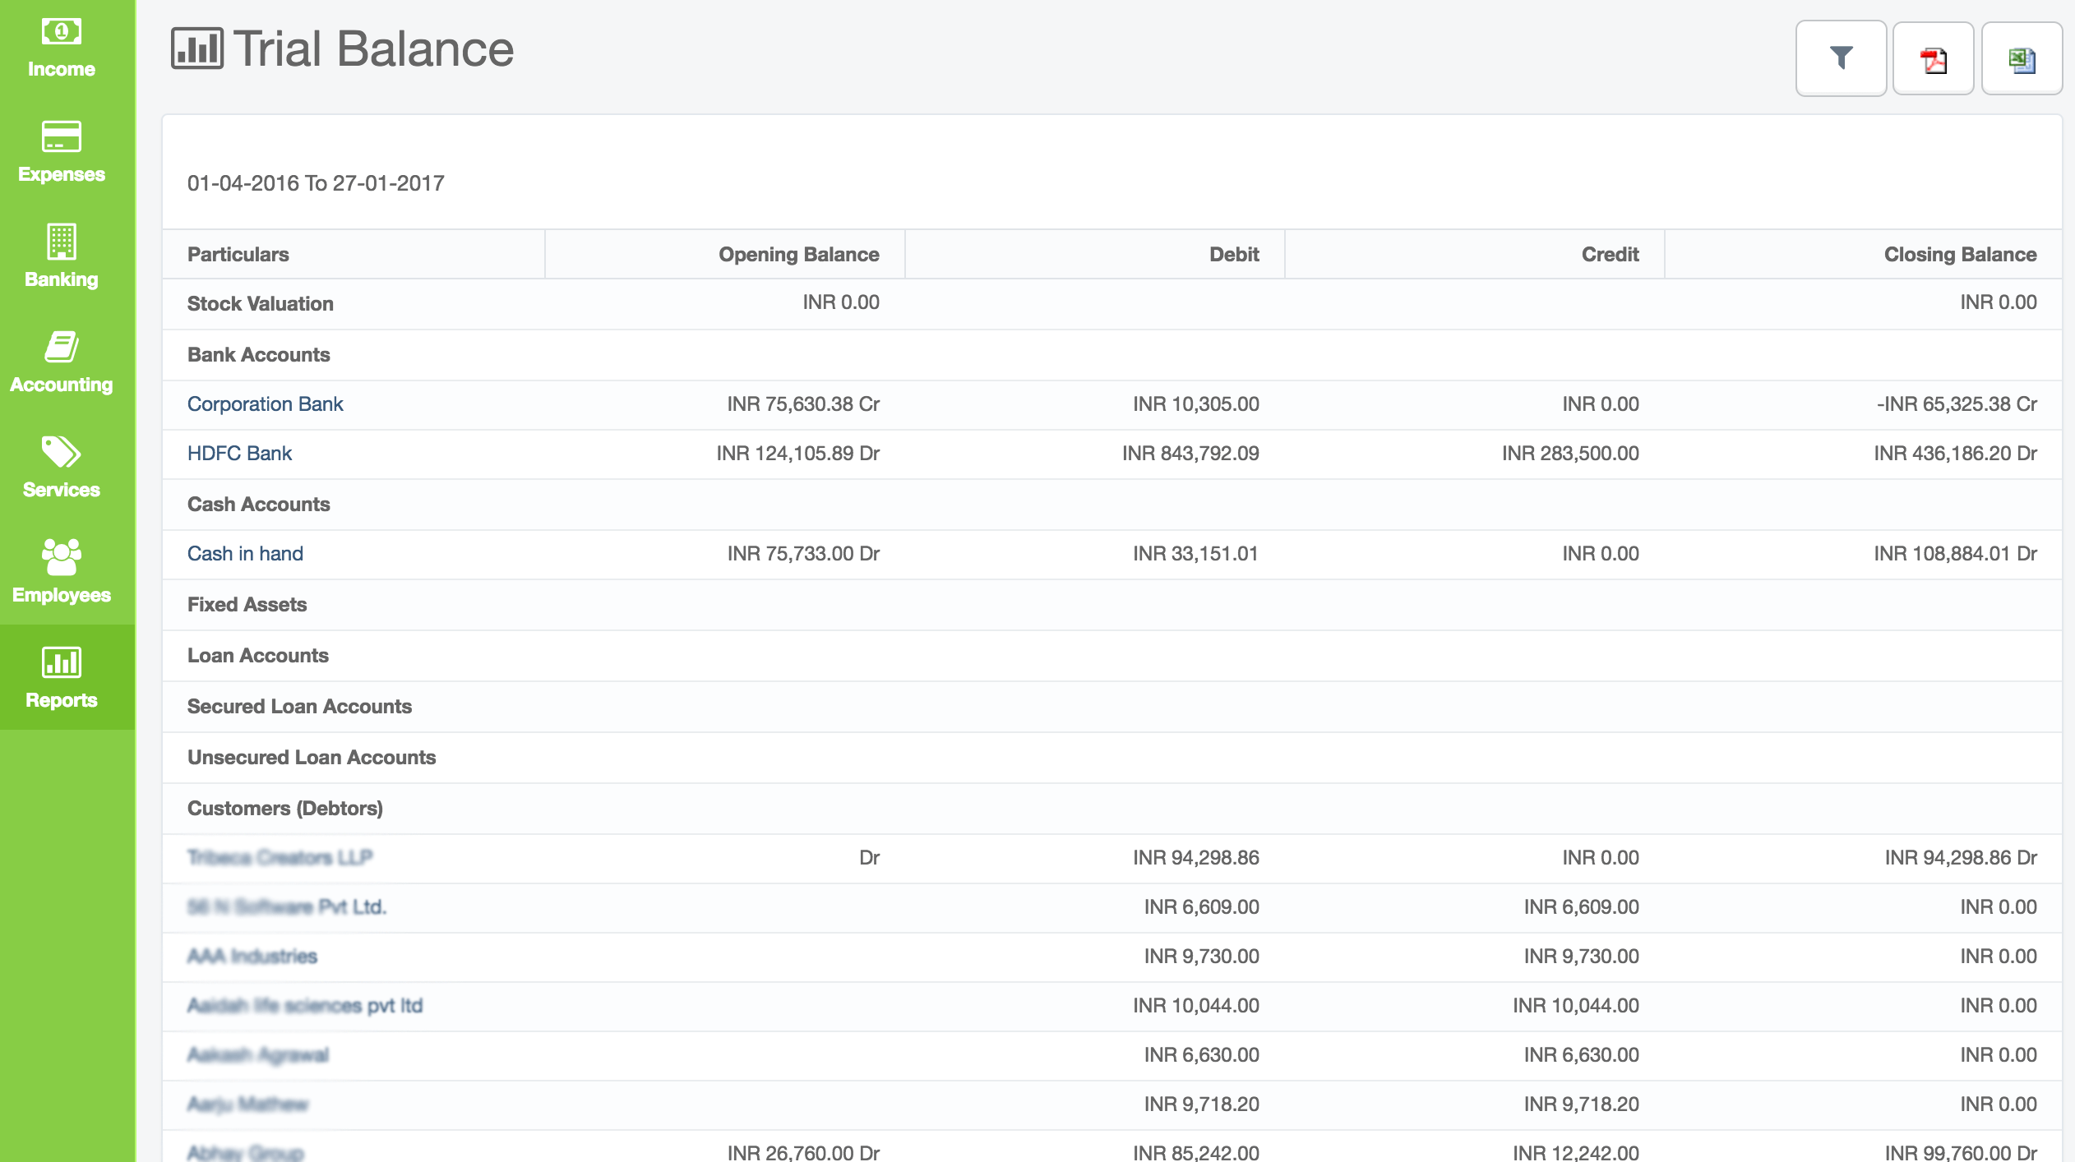Select the Bank Accounts group row

tap(258, 355)
